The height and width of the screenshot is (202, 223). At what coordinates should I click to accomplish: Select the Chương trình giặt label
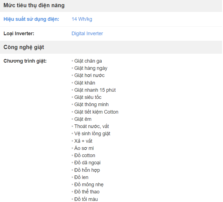25,61
